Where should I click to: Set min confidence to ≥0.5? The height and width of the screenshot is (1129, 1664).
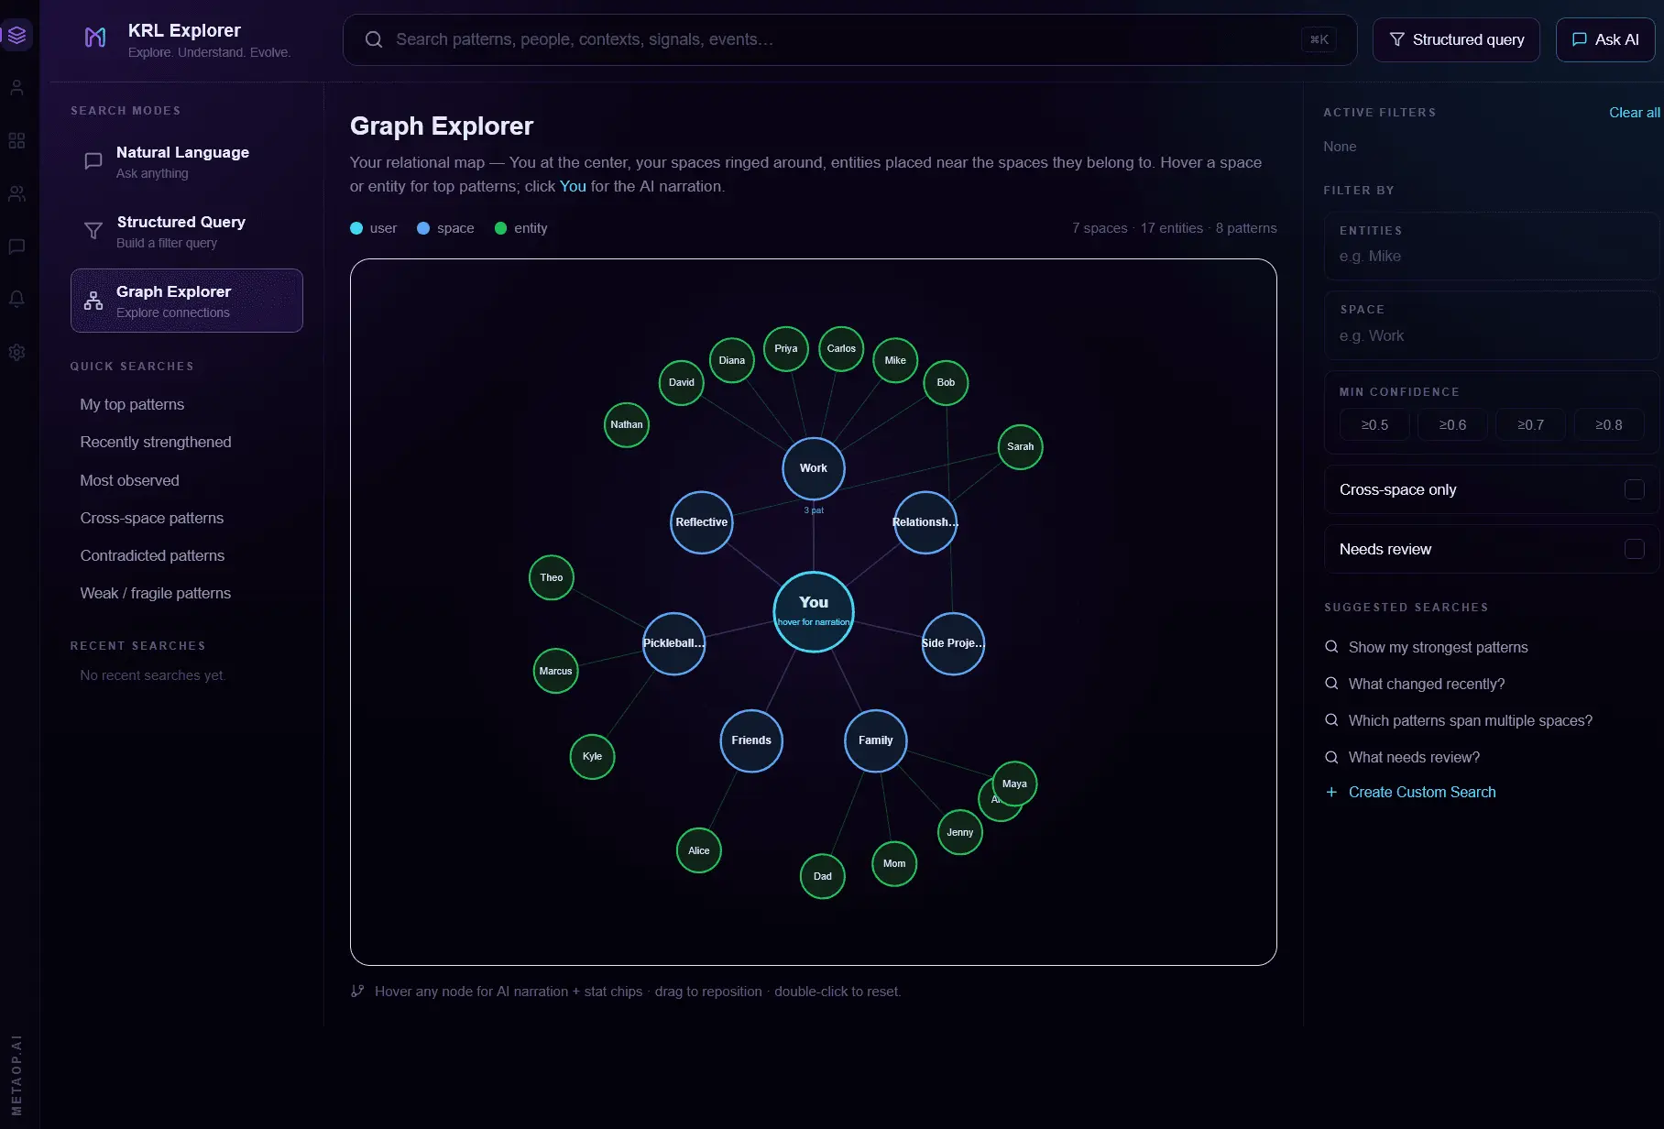(1374, 425)
